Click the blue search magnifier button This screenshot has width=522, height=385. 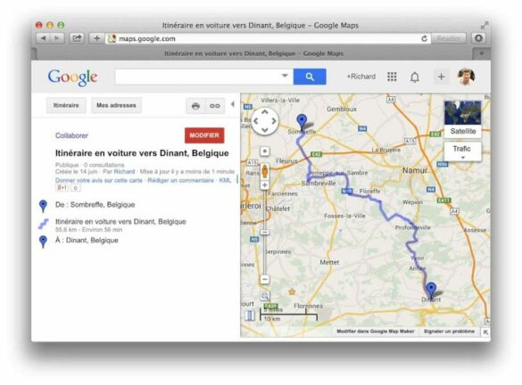coord(310,77)
